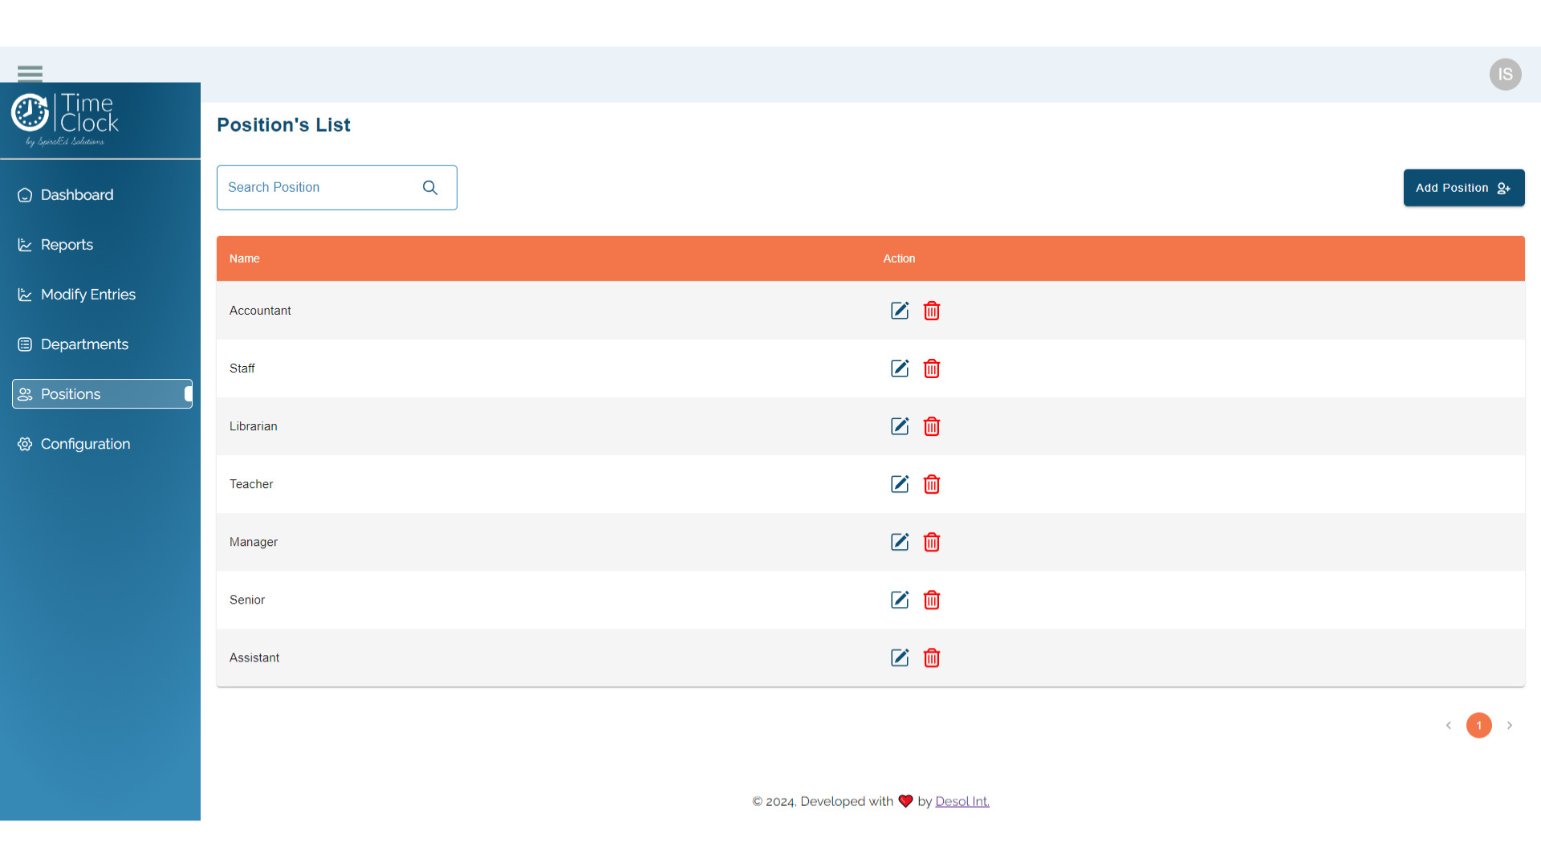
Task: Click the search magnifier icon
Action: tap(430, 188)
